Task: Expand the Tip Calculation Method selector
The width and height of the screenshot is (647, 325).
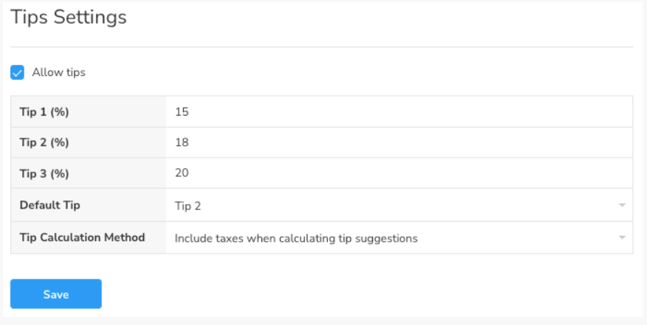Action: (399, 238)
